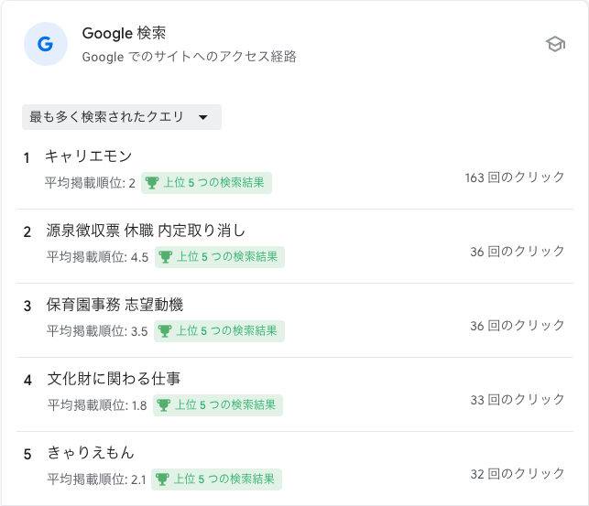Click 163 回のクリック count
The image size is (589, 506).
[x=515, y=177]
